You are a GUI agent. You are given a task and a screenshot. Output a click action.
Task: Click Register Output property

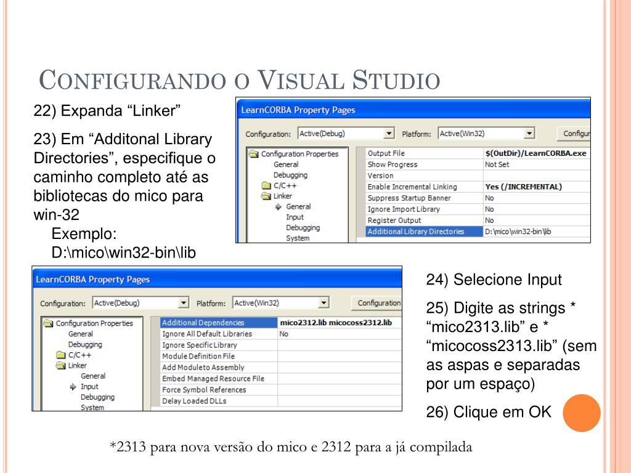click(x=424, y=220)
